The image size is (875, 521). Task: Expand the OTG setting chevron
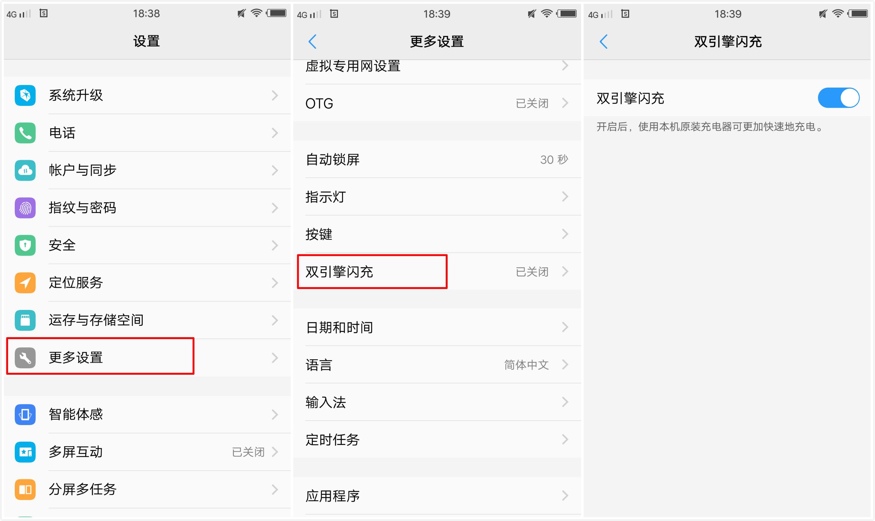tap(565, 103)
